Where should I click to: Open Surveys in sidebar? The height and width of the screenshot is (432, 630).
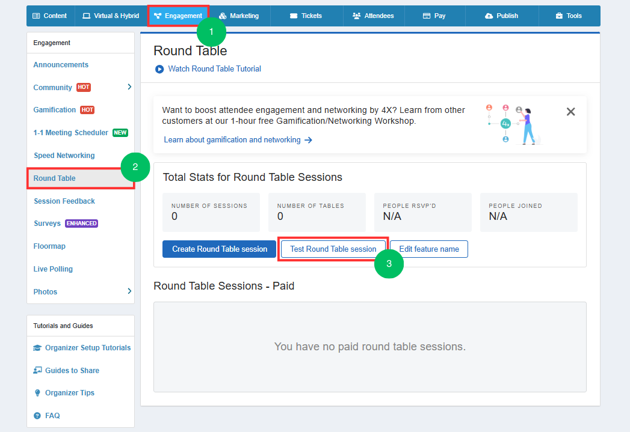click(x=47, y=224)
